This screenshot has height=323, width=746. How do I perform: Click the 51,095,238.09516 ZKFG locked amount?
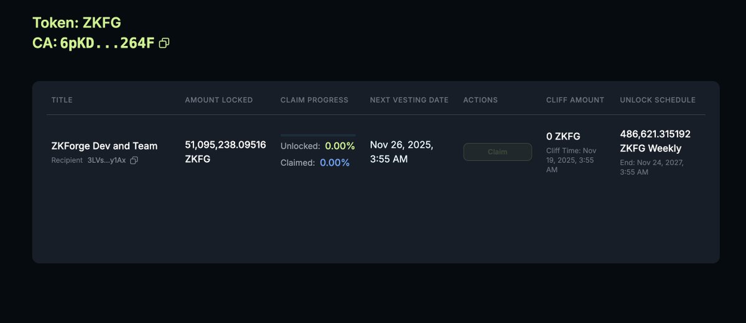[225, 152]
